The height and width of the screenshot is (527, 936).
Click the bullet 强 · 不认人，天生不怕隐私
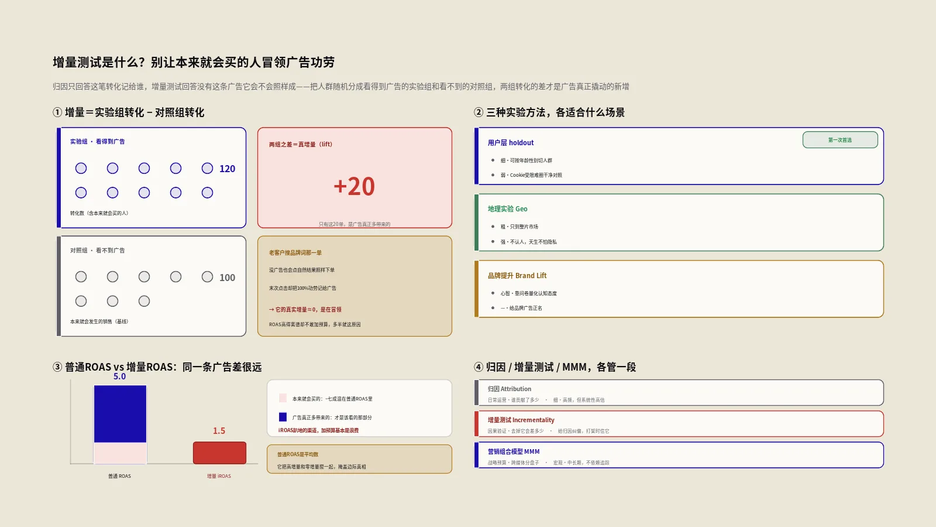(x=529, y=242)
